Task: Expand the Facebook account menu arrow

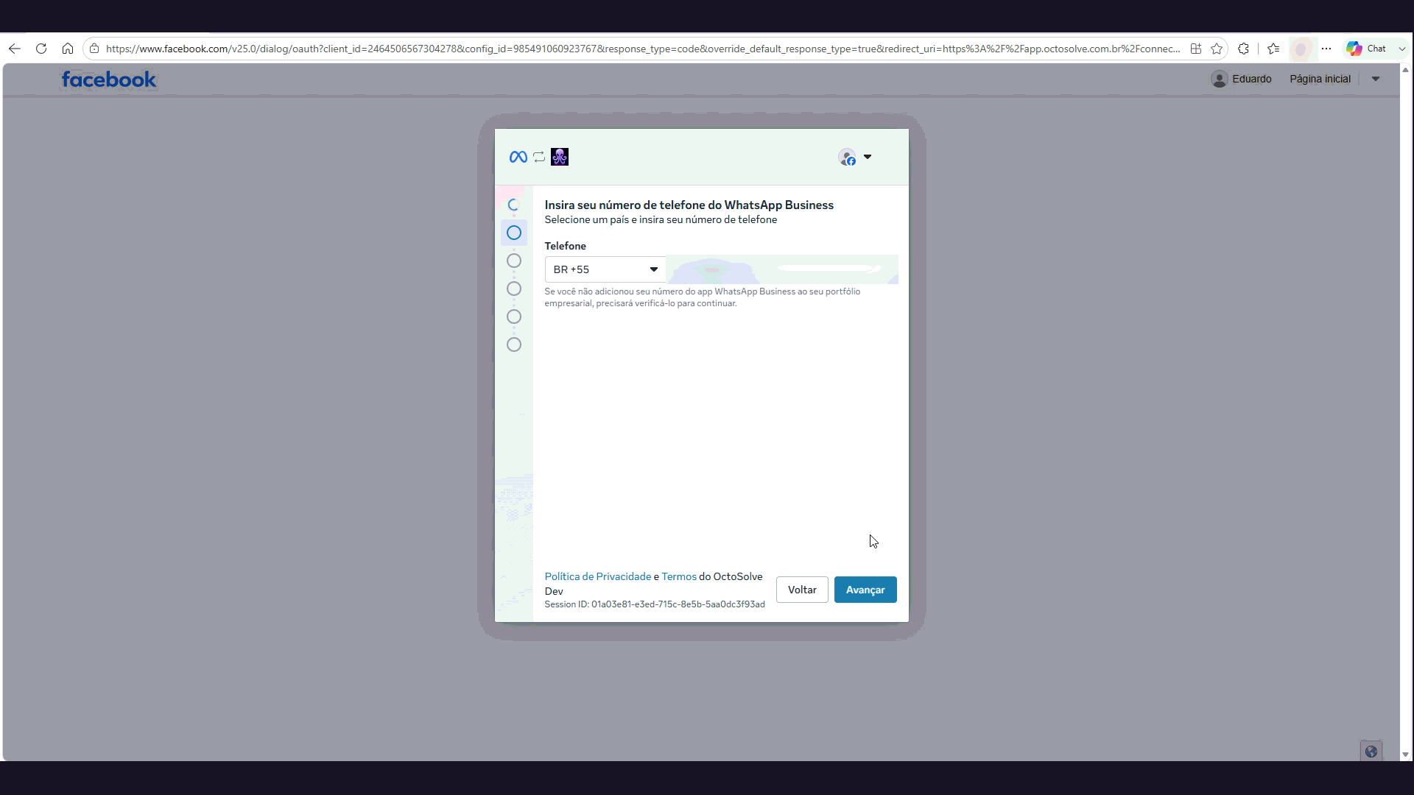Action: click(x=1376, y=79)
